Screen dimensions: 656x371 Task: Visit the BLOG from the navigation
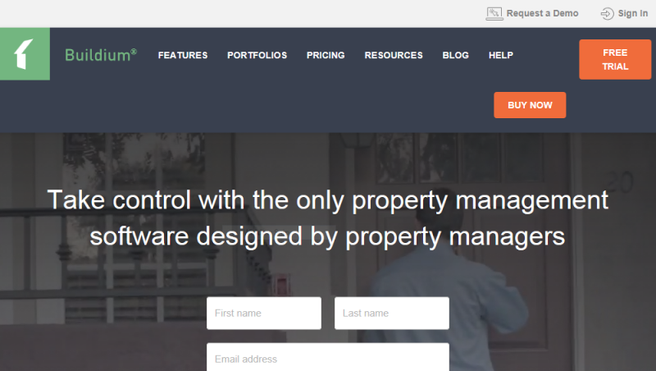(x=456, y=55)
